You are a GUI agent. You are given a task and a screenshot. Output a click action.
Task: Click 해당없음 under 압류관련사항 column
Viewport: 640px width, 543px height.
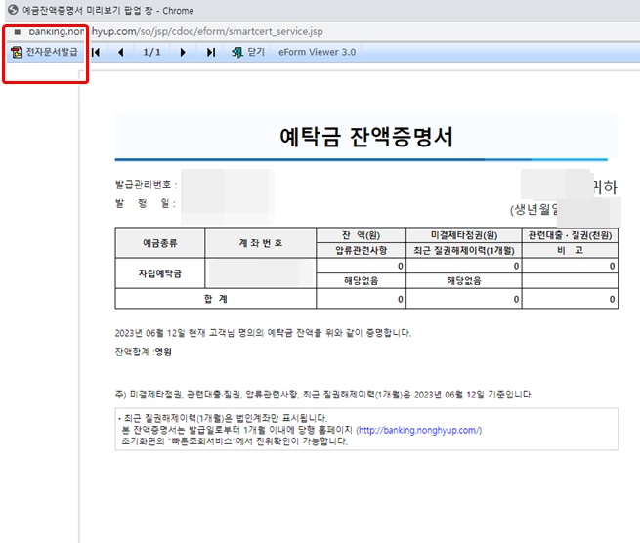pos(361,280)
